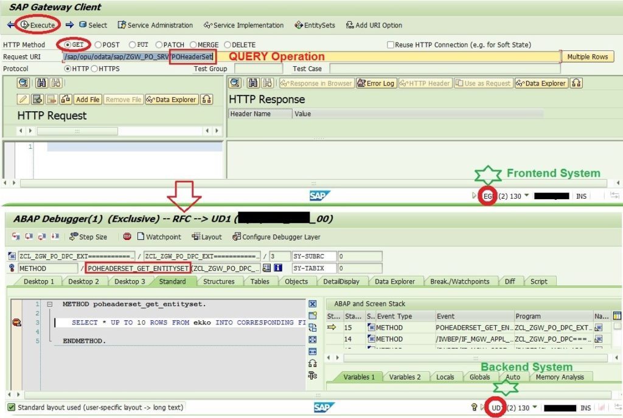Click the Test Group input field
Viewport: 623px width, 418px height.
(x=258, y=69)
